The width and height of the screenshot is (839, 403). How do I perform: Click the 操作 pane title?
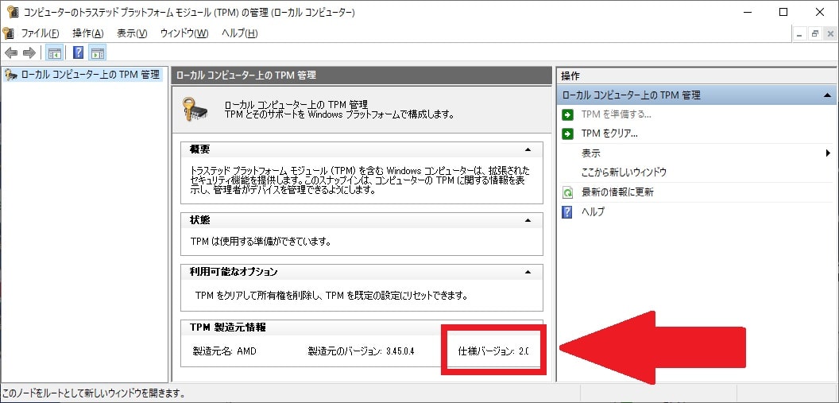tap(570, 76)
